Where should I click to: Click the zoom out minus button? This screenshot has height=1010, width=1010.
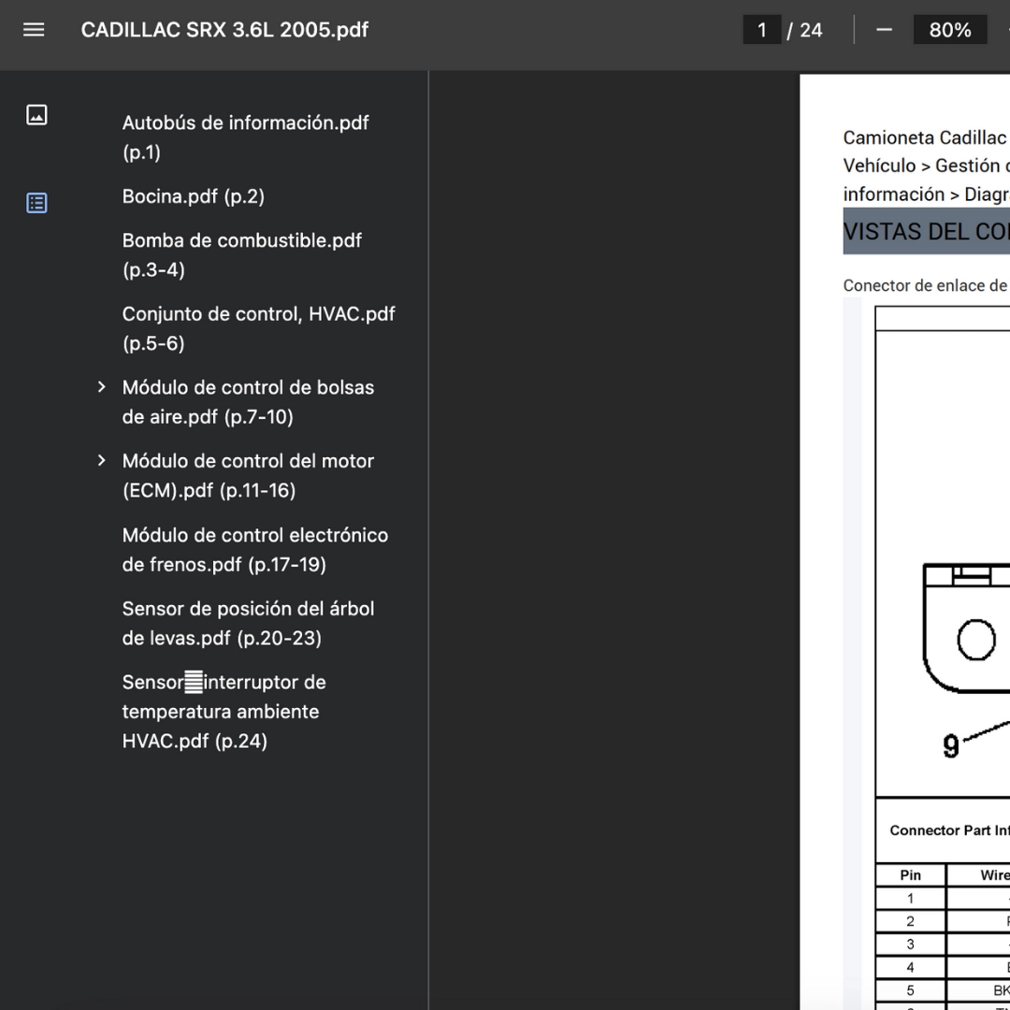[x=885, y=30]
